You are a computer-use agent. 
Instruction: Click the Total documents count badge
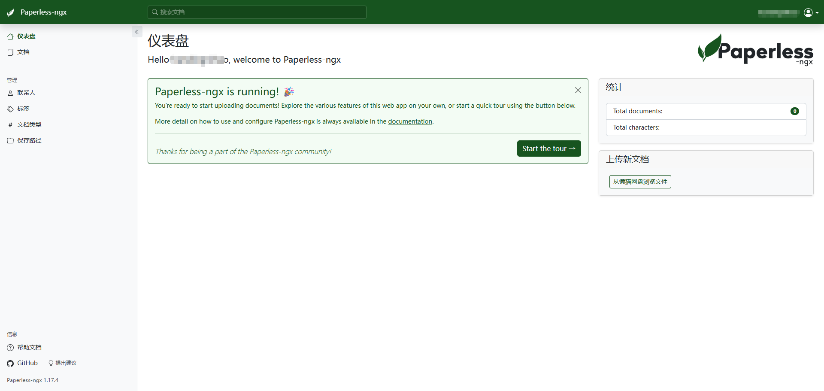795,111
